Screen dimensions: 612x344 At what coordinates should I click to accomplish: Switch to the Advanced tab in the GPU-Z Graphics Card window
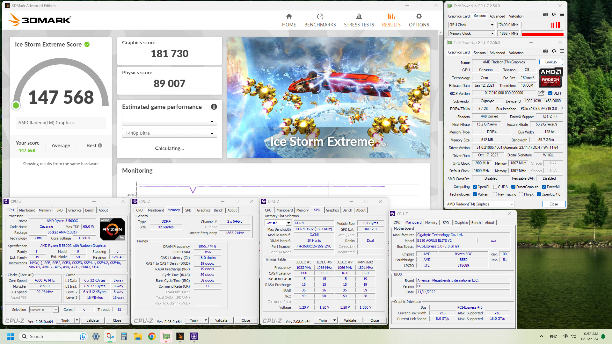pos(497,53)
